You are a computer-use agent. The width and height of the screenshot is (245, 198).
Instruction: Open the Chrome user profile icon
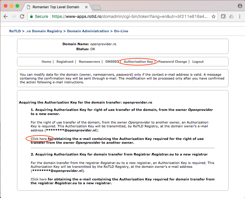click(240, 6)
